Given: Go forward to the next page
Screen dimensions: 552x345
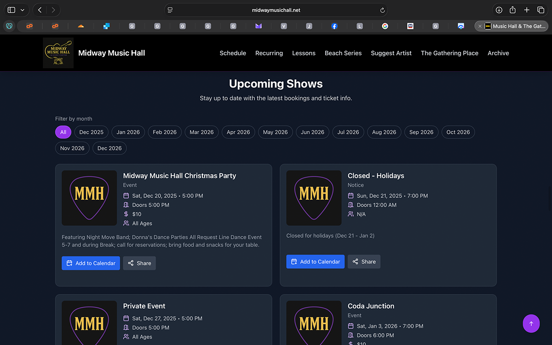Looking at the screenshot, I should click(x=53, y=10).
